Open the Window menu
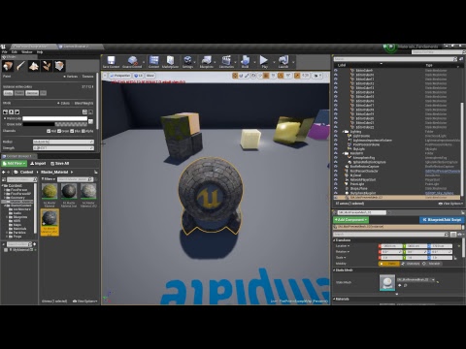The width and height of the screenshot is (466, 349). (x=27, y=52)
